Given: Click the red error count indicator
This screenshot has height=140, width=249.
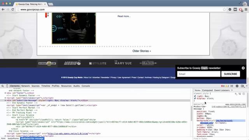Looking at the screenshot, I should (223, 86).
